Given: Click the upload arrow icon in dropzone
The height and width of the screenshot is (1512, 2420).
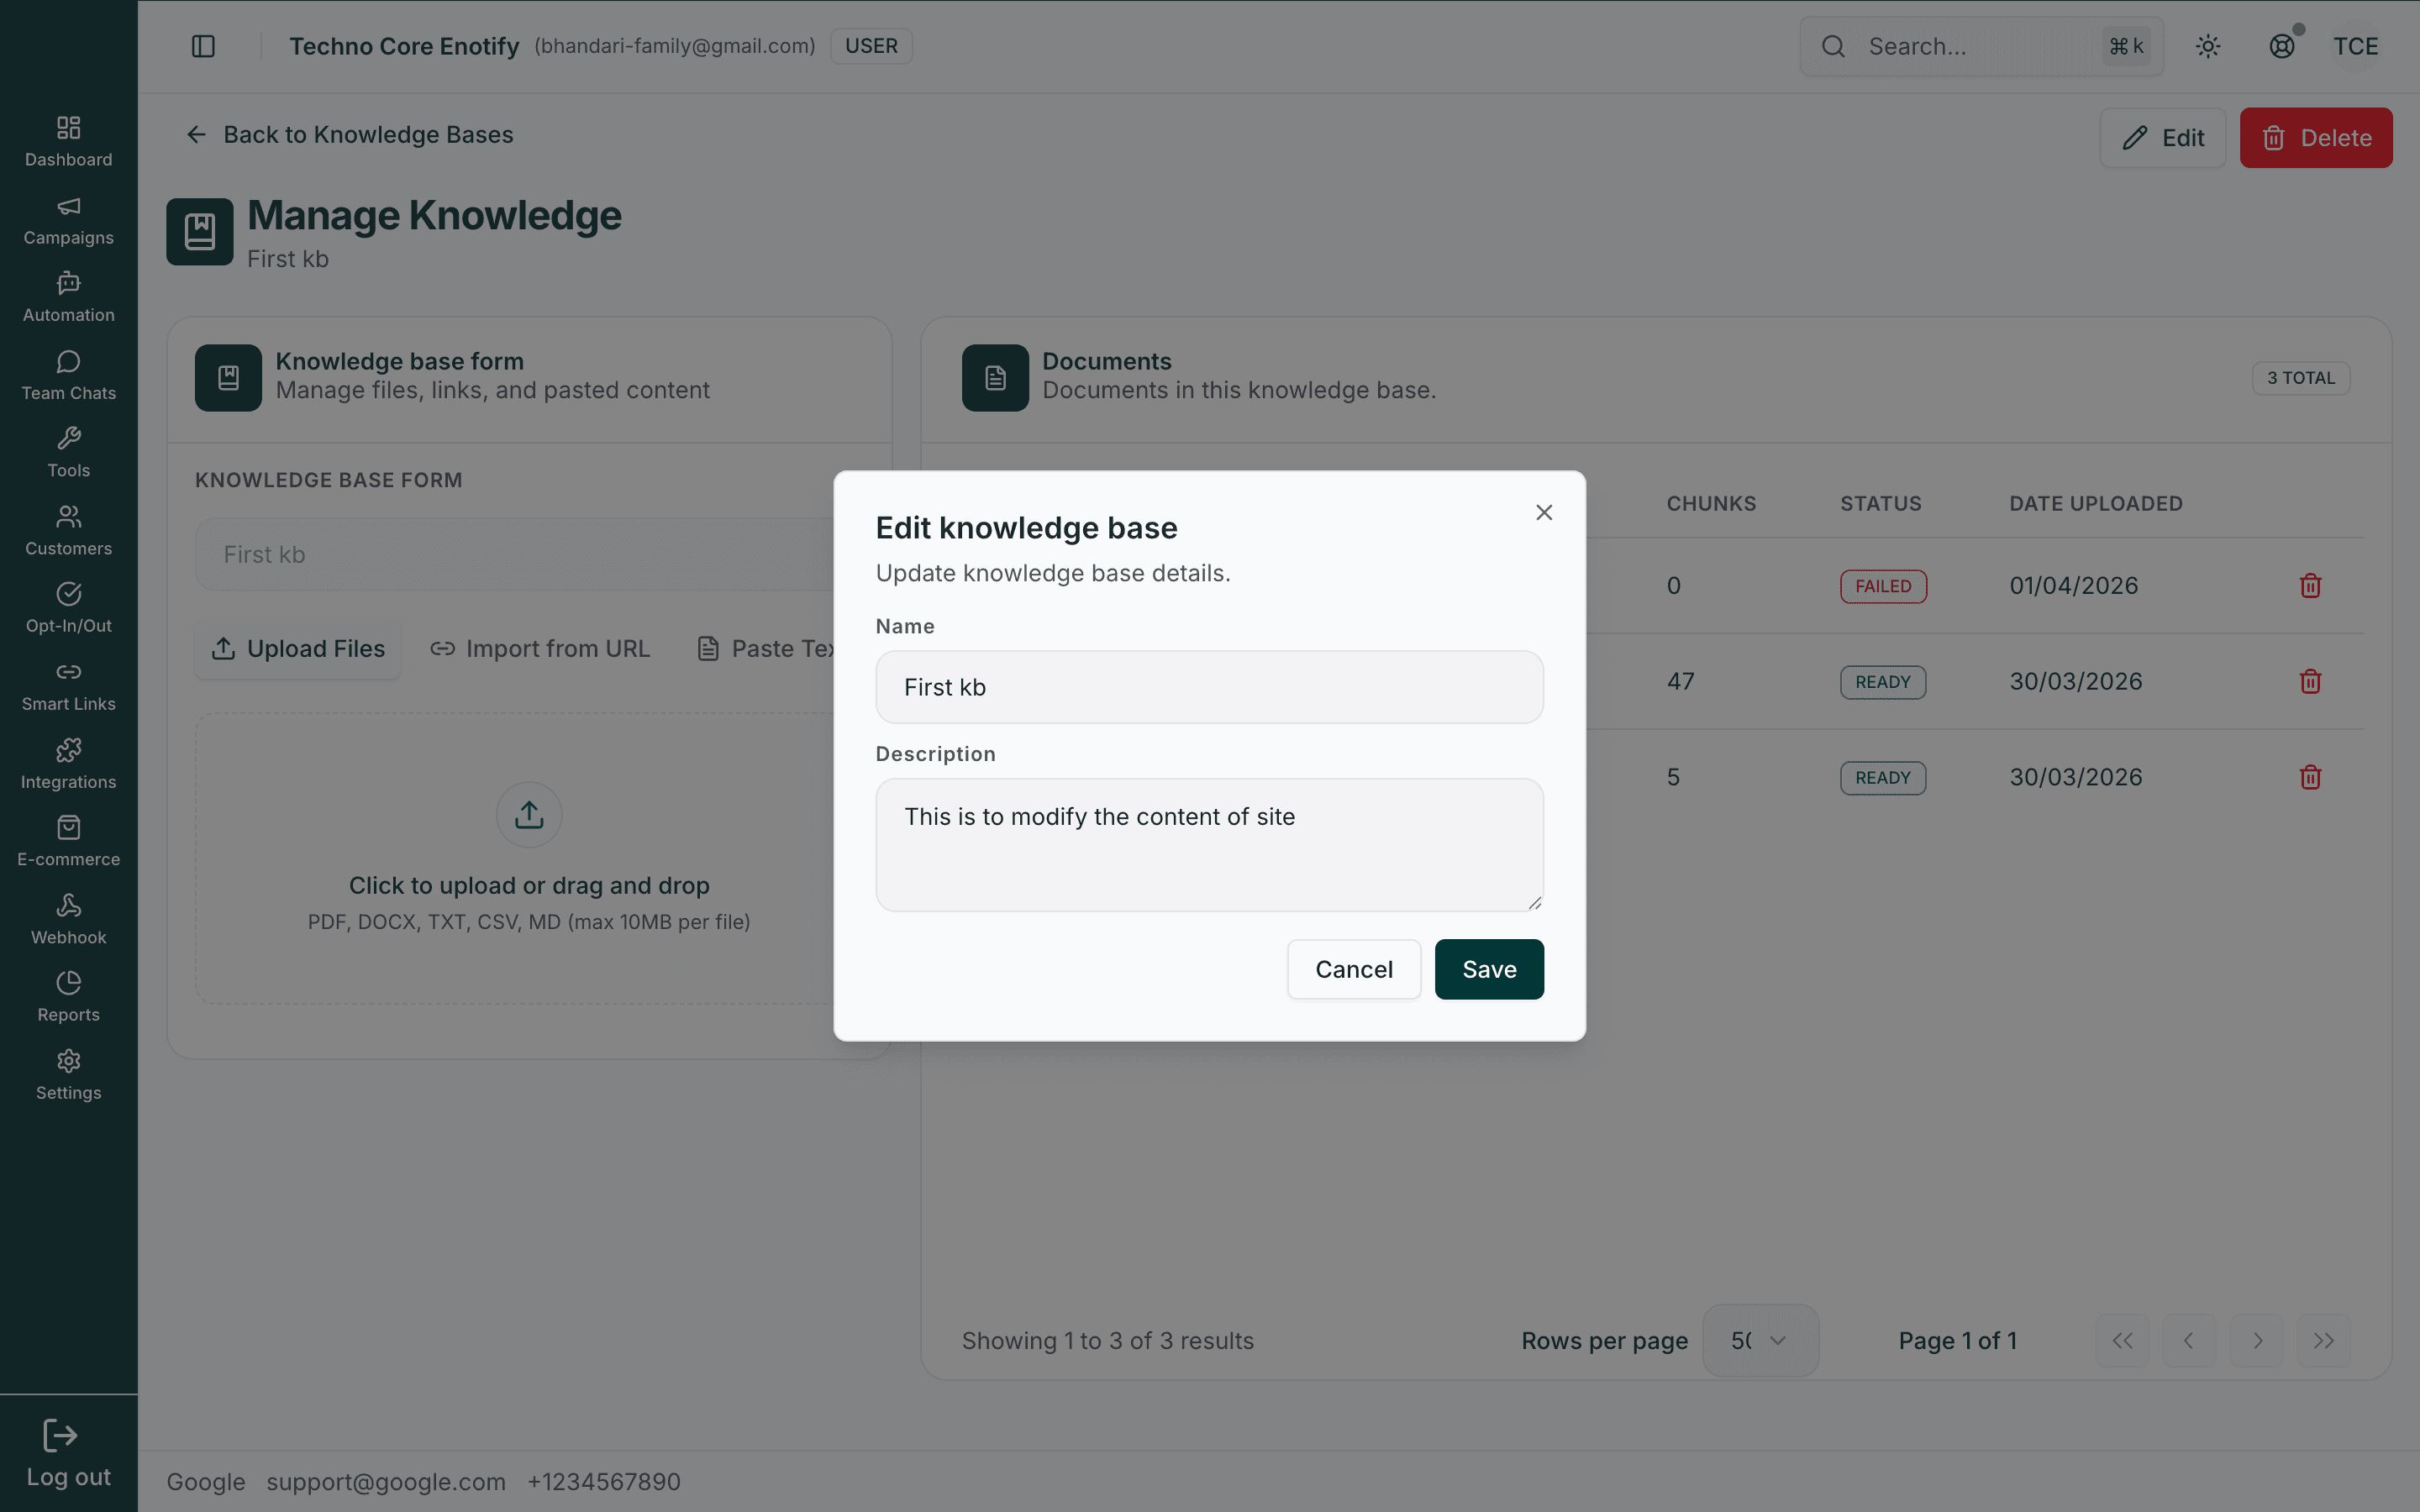Looking at the screenshot, I should click(x=529, y=814).
